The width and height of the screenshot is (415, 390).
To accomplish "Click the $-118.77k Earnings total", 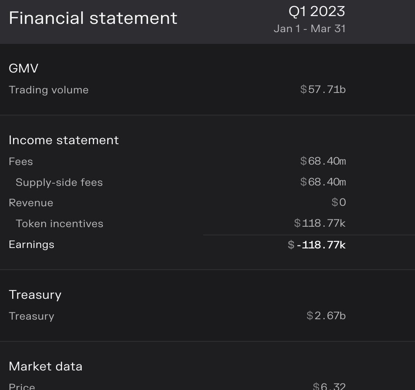I will (x=316, y=245).
